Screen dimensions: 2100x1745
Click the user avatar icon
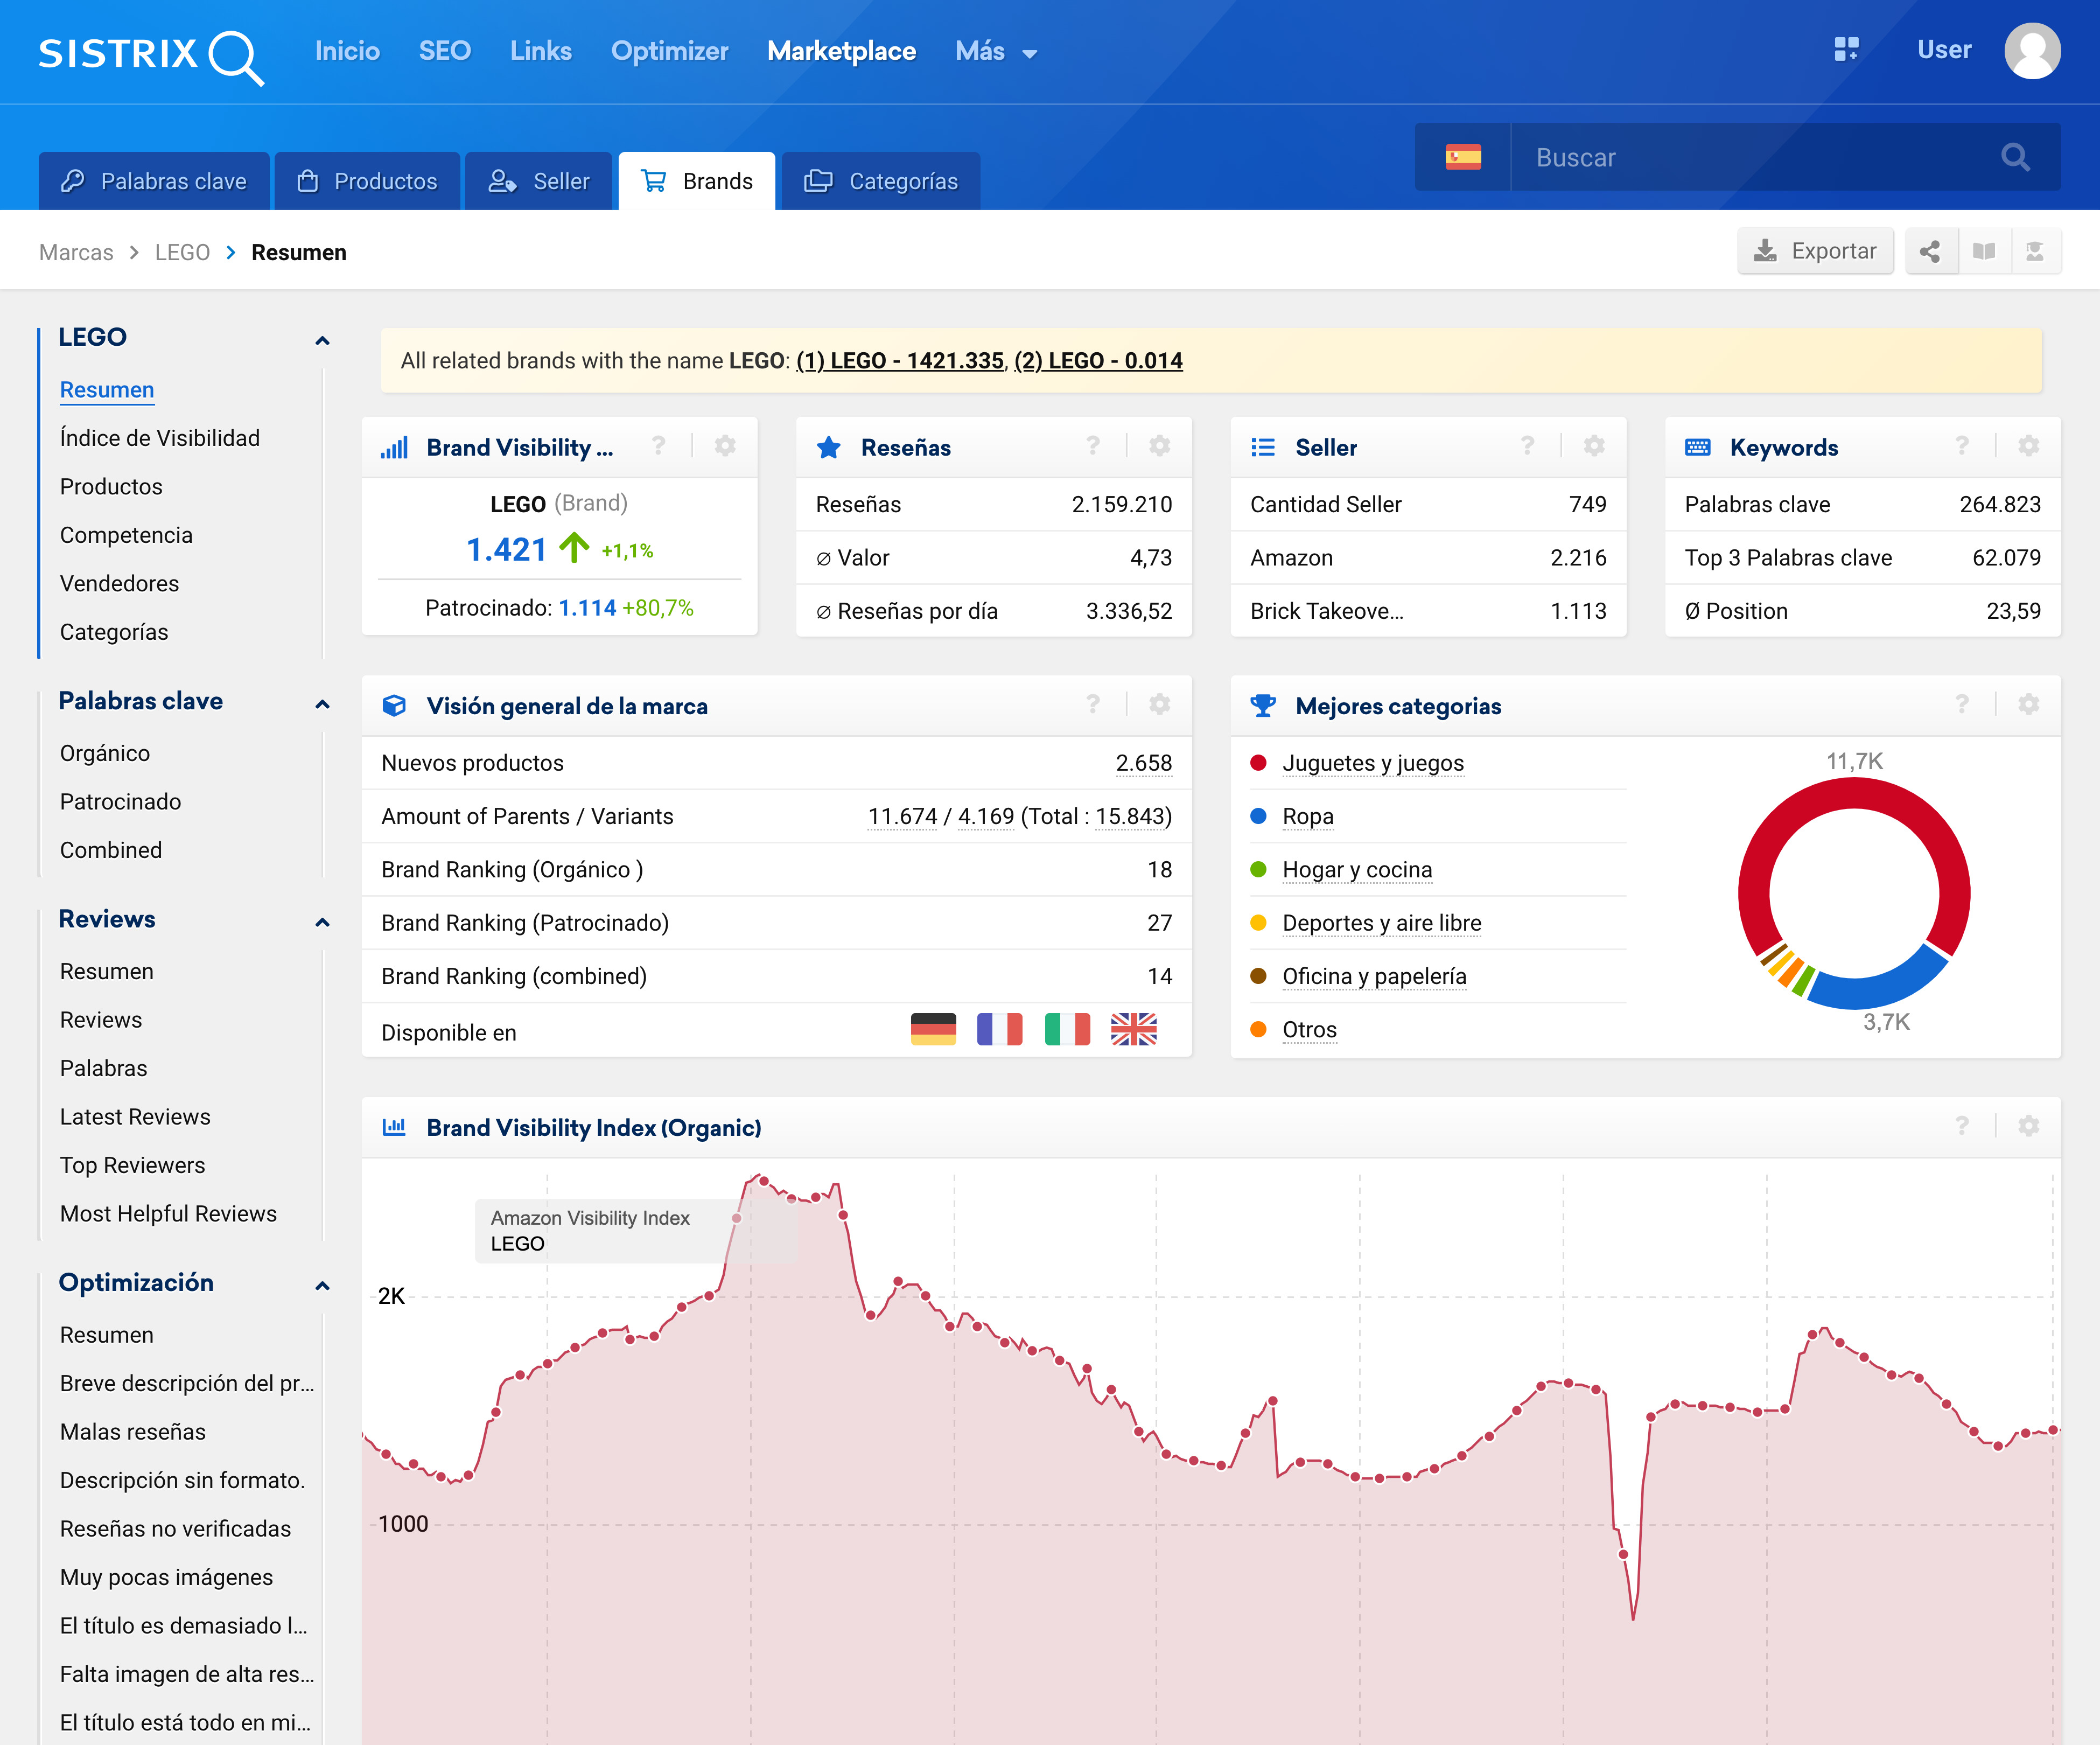tap(2032, 50)
